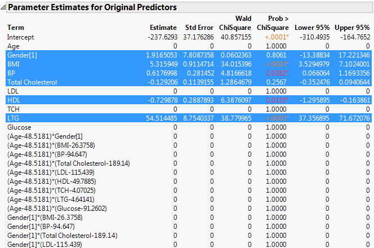Select the unhighlighted LDL term row
This screenshot has width=374, height=248.
click(x=13, y=91)
